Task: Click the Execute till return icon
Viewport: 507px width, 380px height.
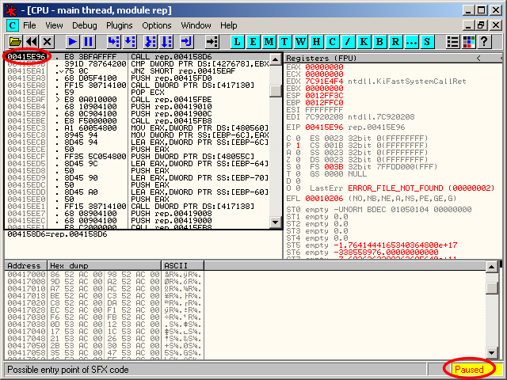Action: tap(186, 41)
